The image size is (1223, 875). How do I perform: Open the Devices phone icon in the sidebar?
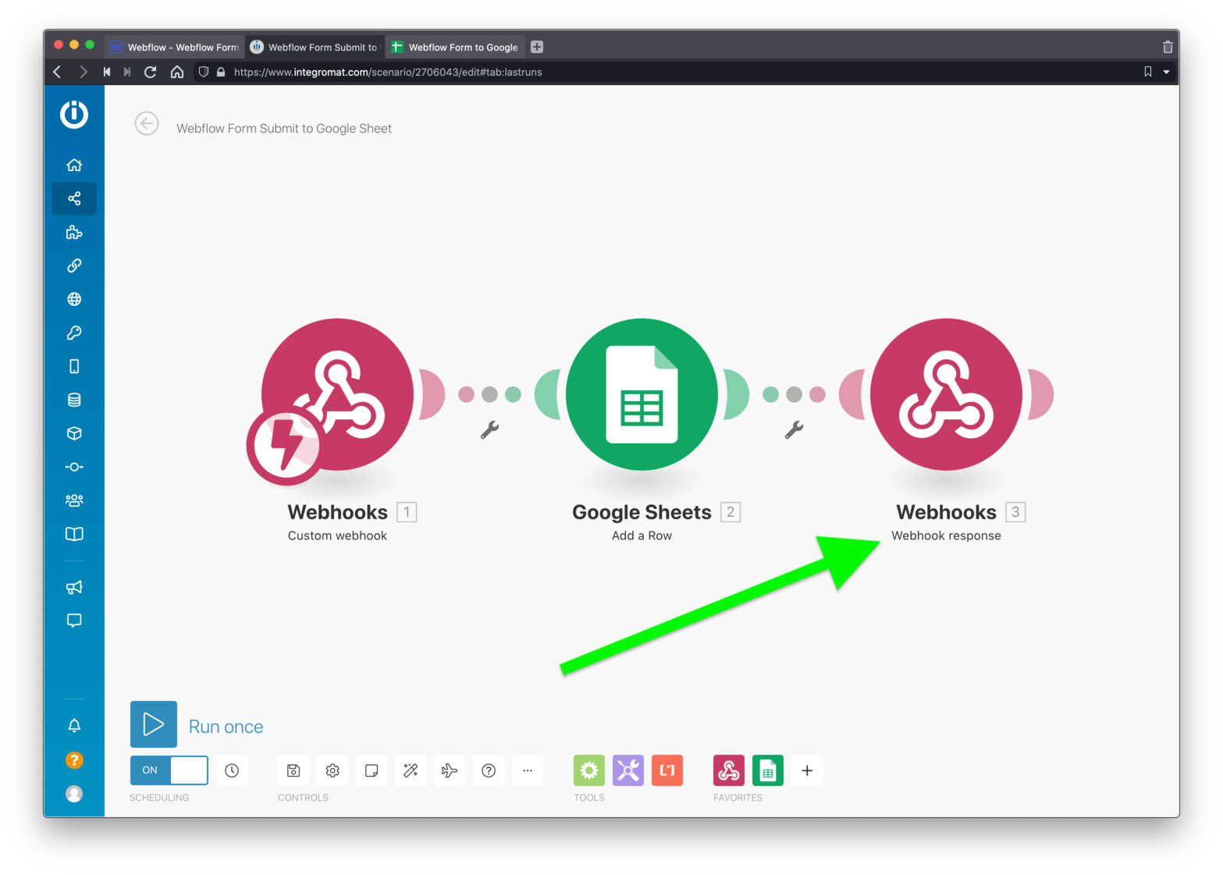coord(74,366)
